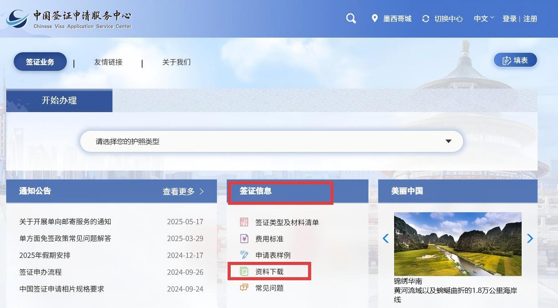This screenshot has width=558, height=308.
Task: Click the 申请表样例 pencil icon
Action: (x=244, y=255)
